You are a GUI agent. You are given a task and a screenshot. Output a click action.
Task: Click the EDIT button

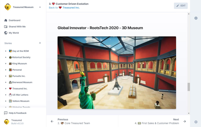pos(181,6)
